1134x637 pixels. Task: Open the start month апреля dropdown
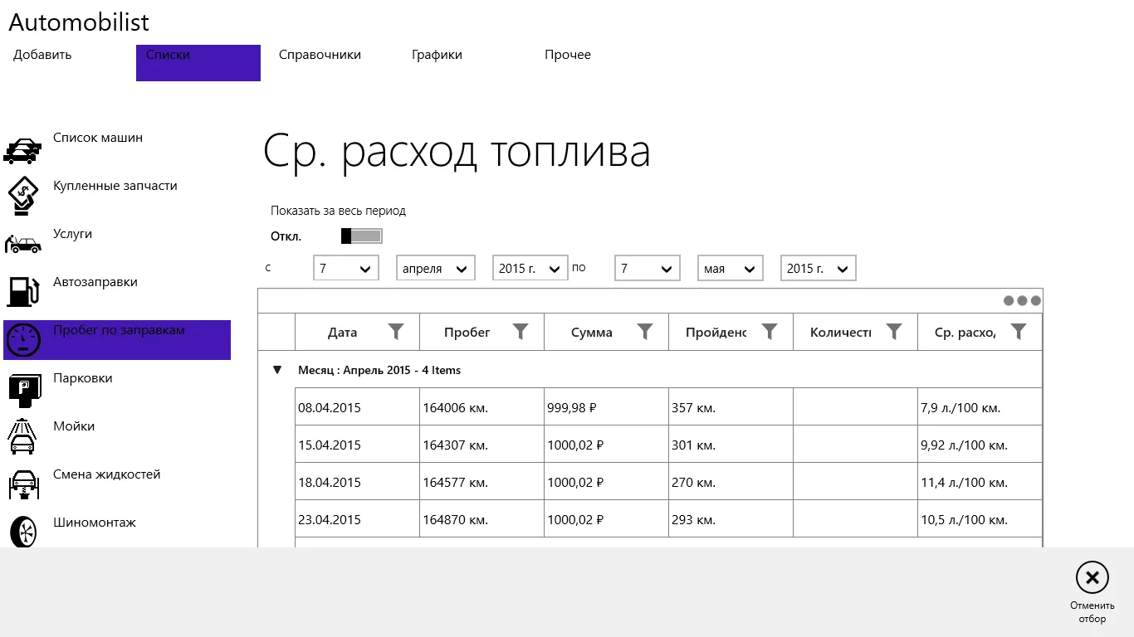pyautogui.click(x=436, y=268)
